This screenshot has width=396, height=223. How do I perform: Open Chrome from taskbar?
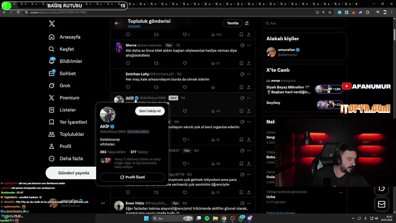[224, 218]
